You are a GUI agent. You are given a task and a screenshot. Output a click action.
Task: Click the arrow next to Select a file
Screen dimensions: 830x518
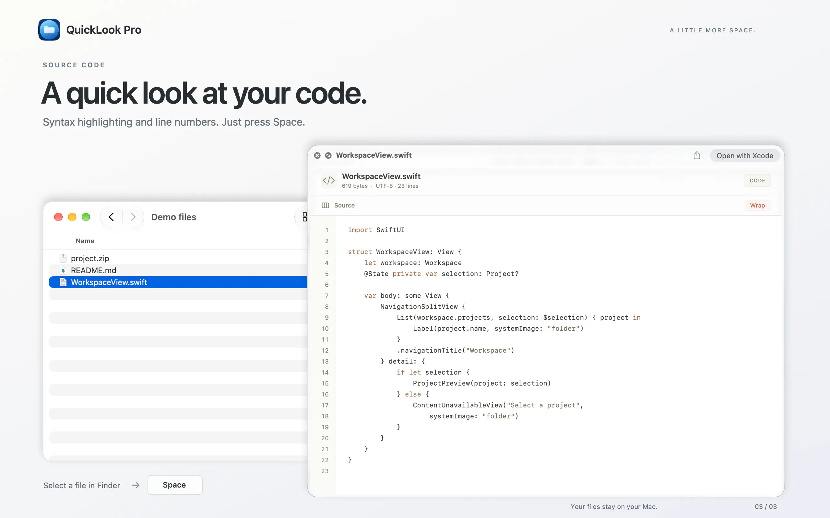pyautogui.click(x=136, y=485)
